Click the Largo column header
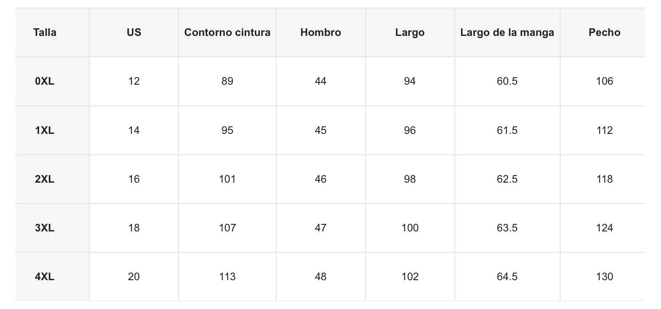The height and width of the screenshot is (309, 661). [410, 32]
